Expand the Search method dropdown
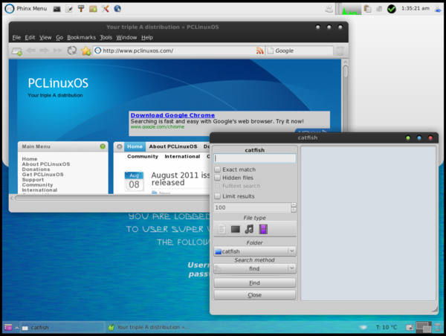This screenshot has width=446, height=336. (255, 268)
